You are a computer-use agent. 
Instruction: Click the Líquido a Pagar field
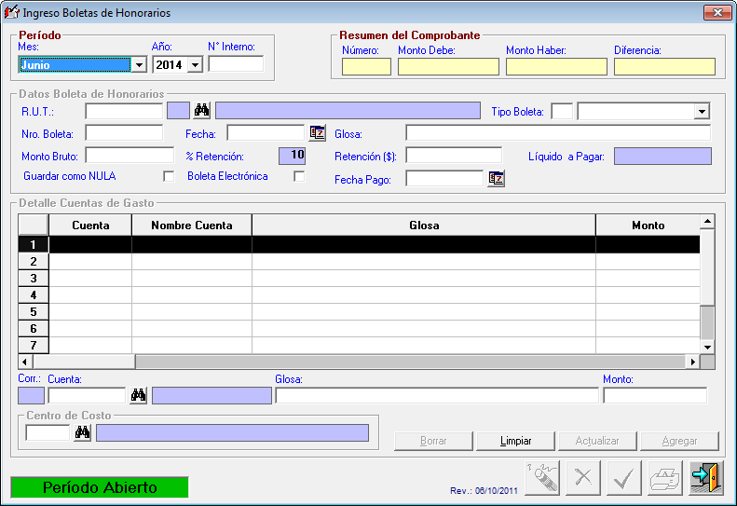662,157
